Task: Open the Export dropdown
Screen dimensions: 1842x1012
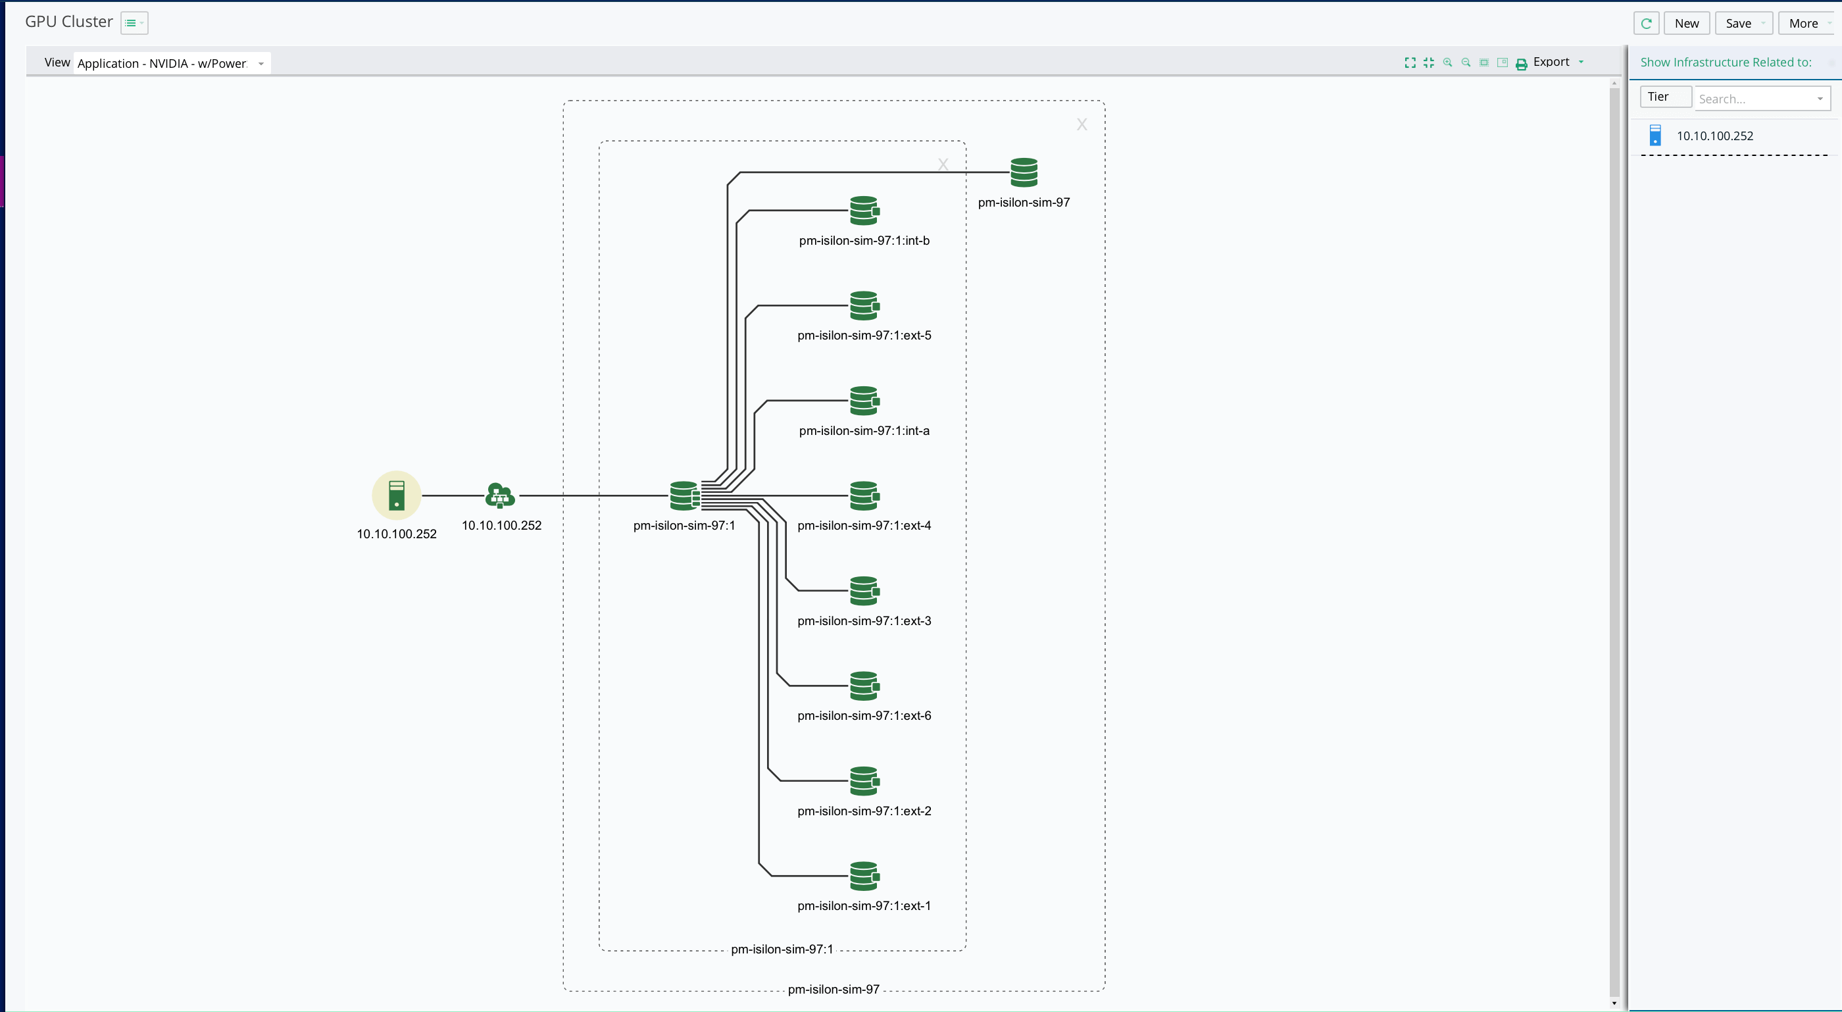Action: point(1558,63)
